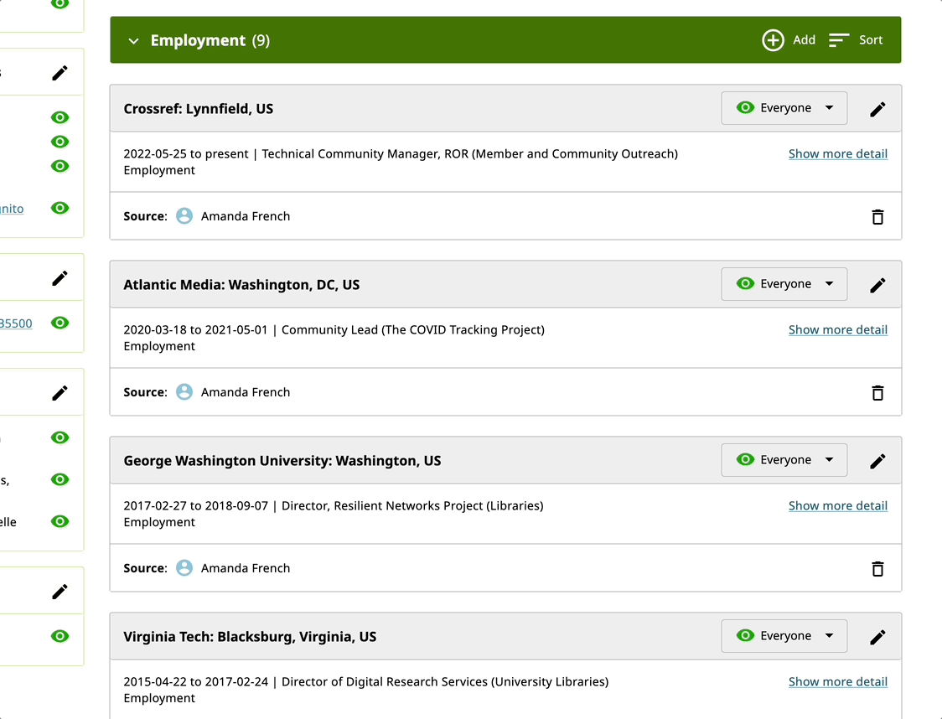Viewport: 942px width, 719px height.
Task: Edit sidebar section containing 'elle' text
Action: tap(60, 393)
